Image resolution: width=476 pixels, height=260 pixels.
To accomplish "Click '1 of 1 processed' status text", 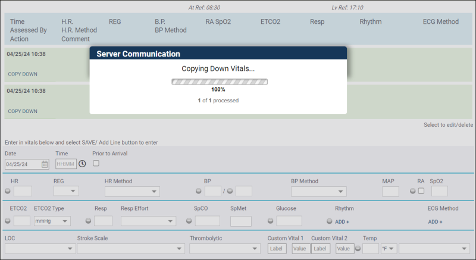I will click(218, 101).
